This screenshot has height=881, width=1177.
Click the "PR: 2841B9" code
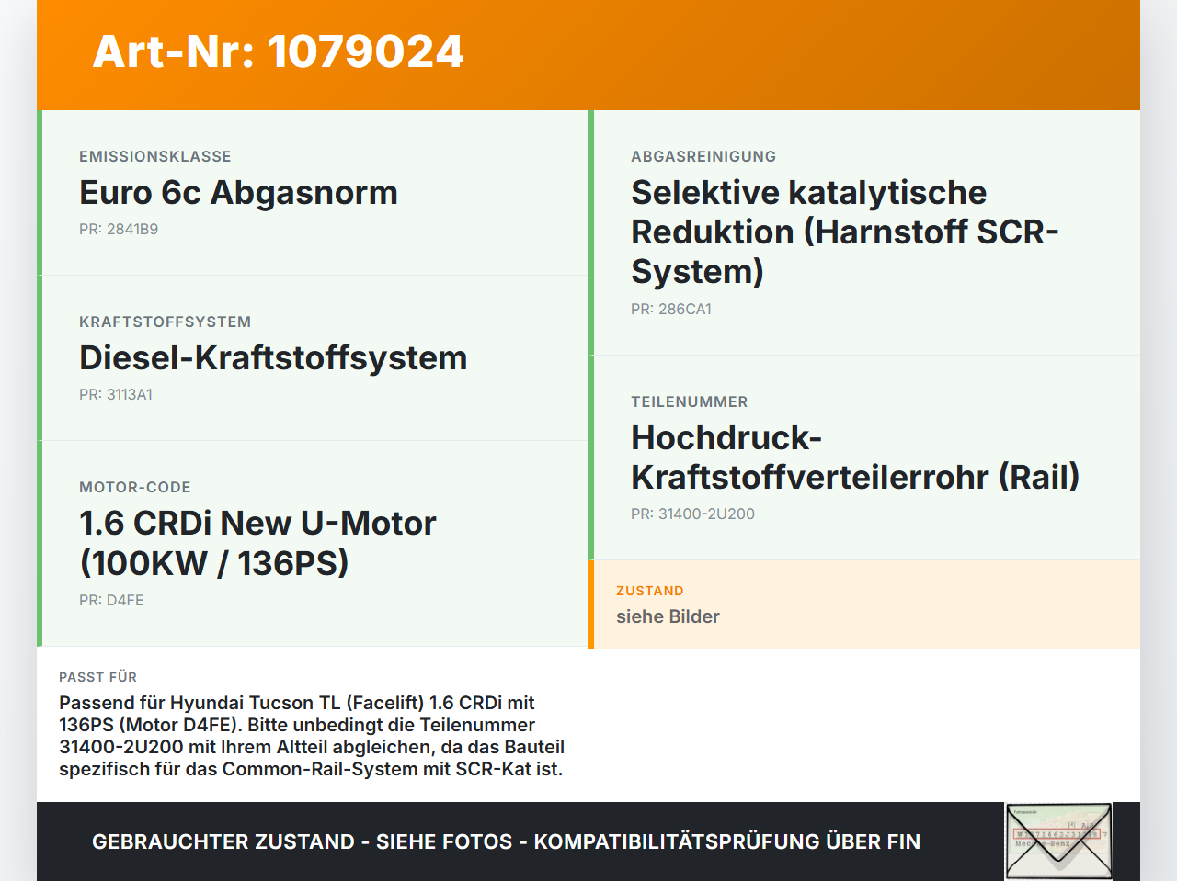pos(119,229)
